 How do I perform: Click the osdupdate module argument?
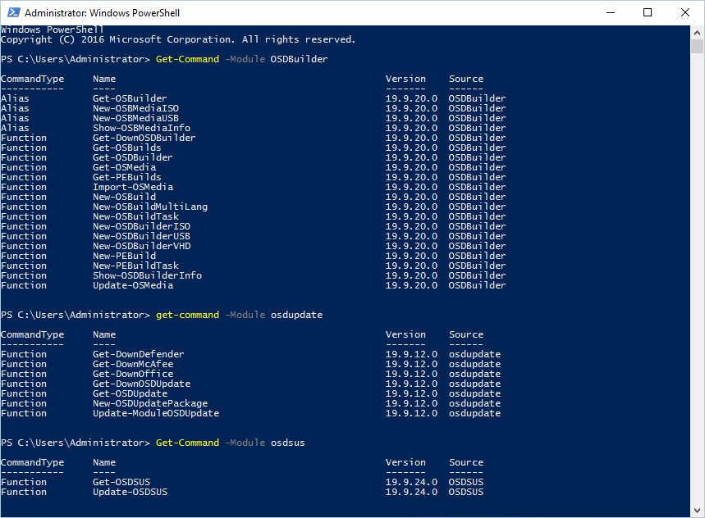(x=296, y=315)
